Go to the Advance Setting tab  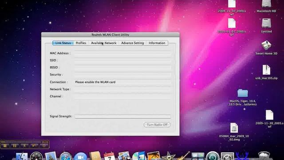click(x=132, y=43)
